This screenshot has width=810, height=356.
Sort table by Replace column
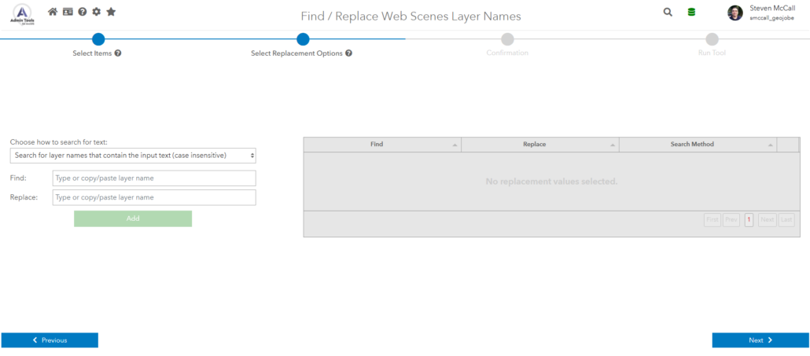[539, 145]
